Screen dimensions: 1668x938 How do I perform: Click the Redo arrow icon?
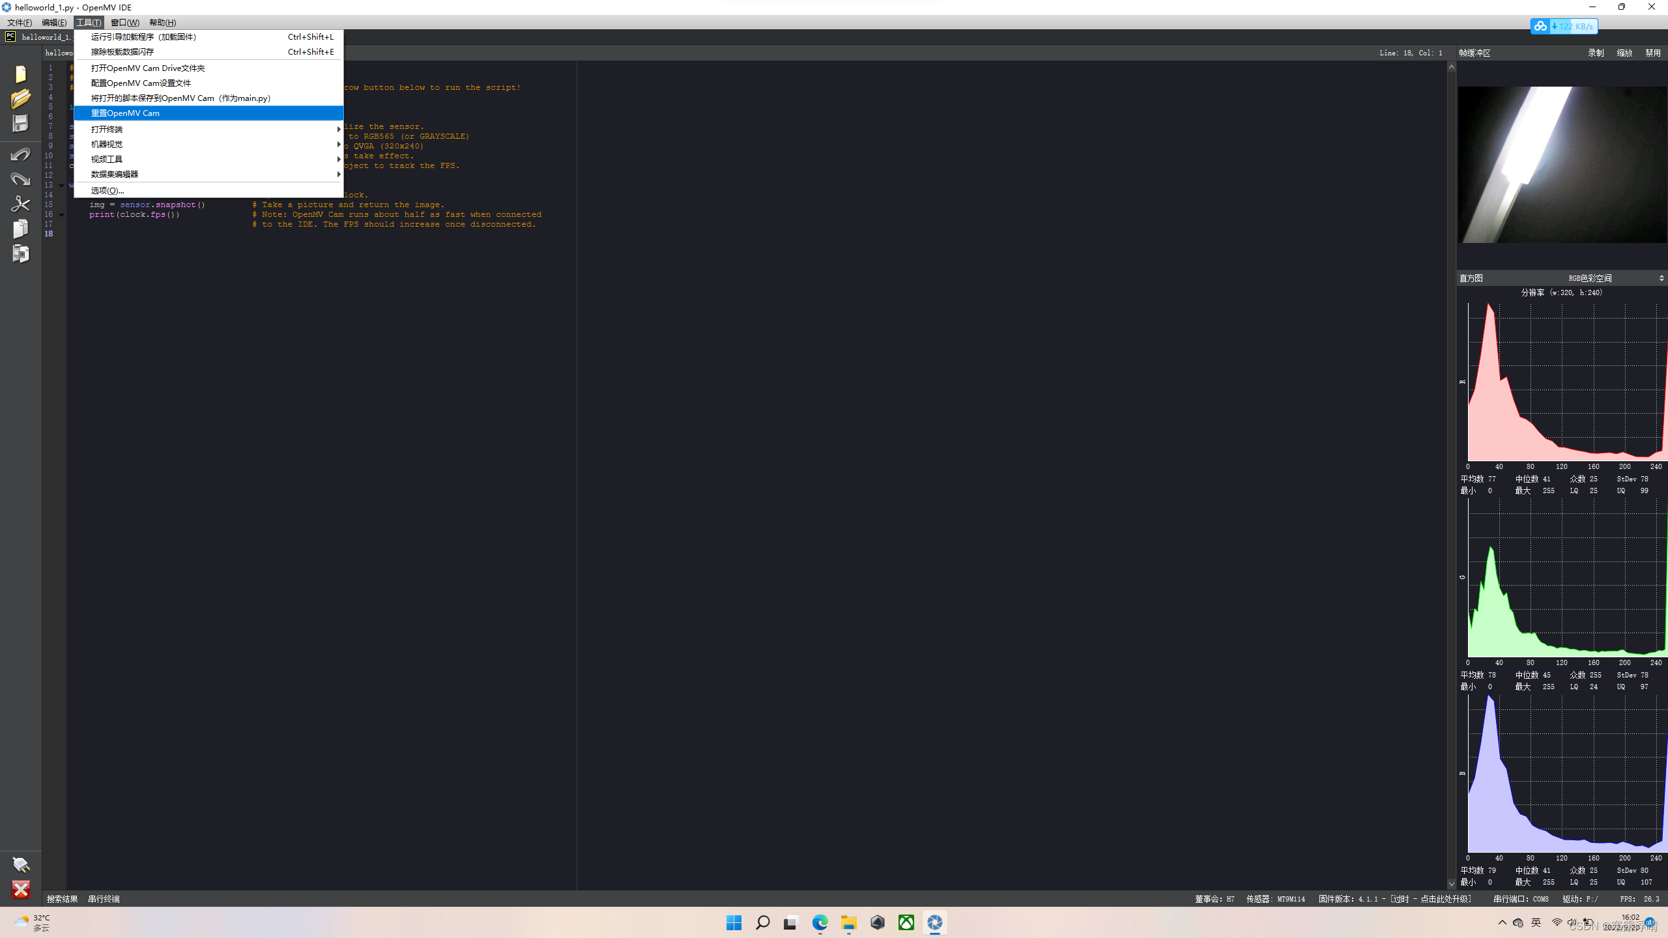click(20, 179)
